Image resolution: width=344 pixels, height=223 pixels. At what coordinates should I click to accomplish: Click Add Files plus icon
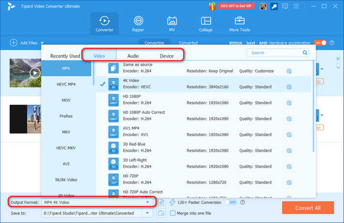coord(14,43)
